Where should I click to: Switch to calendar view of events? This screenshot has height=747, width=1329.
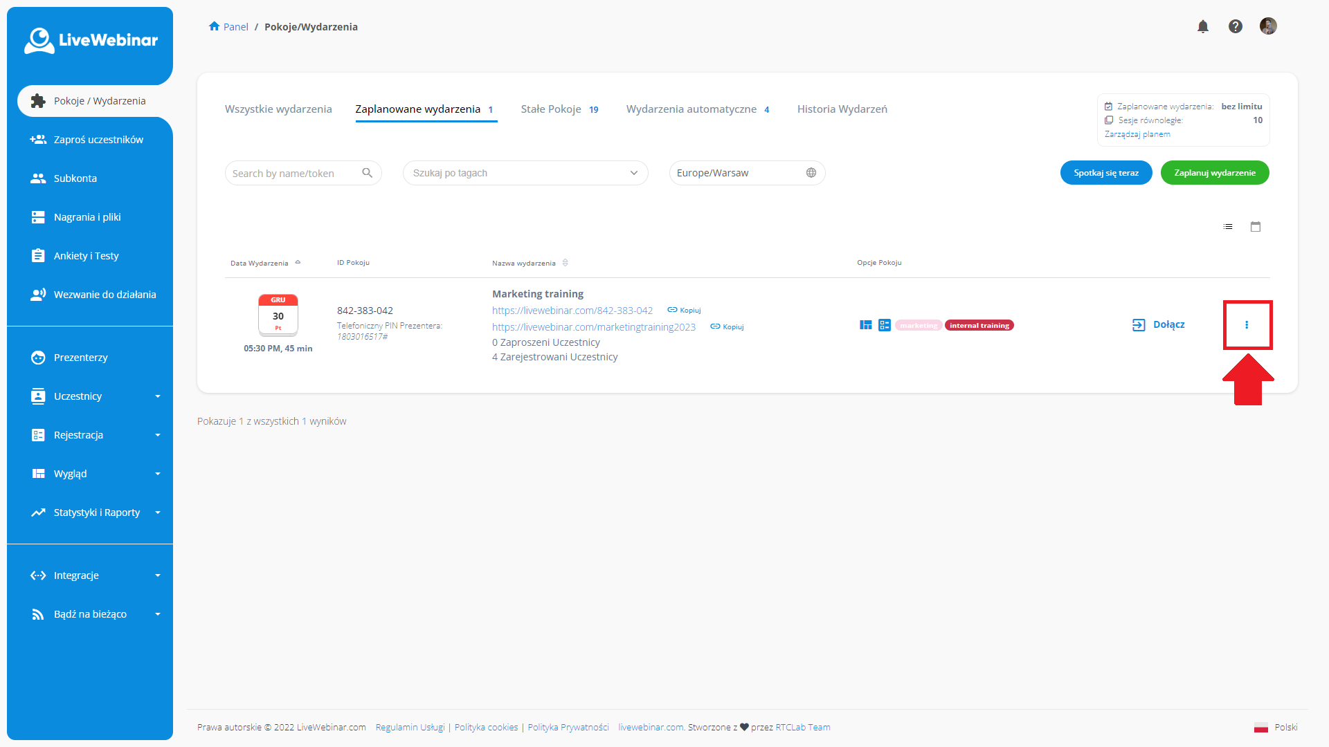[1256, 226]
